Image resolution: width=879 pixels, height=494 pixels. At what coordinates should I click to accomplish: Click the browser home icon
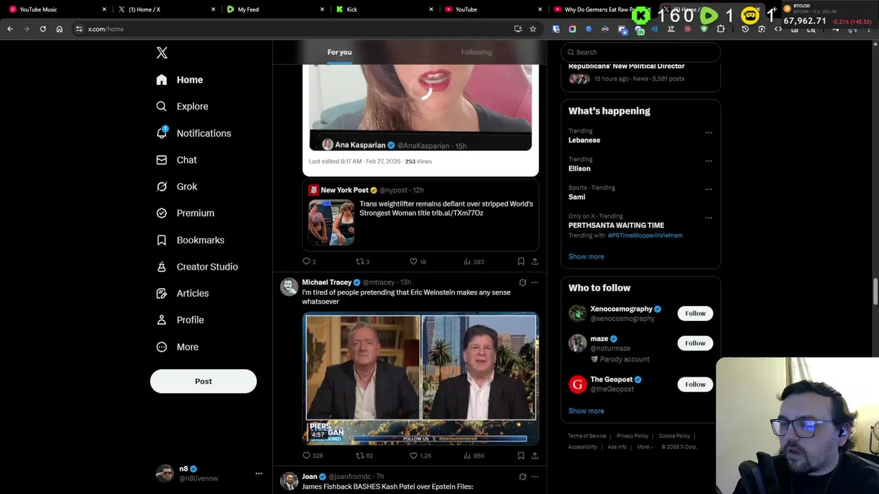tap(59, 29)
